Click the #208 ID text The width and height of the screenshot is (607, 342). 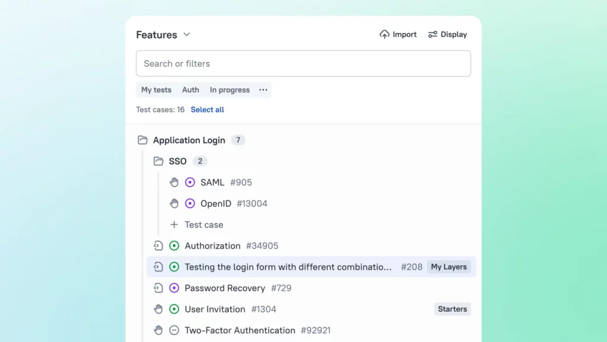point(411,267)
